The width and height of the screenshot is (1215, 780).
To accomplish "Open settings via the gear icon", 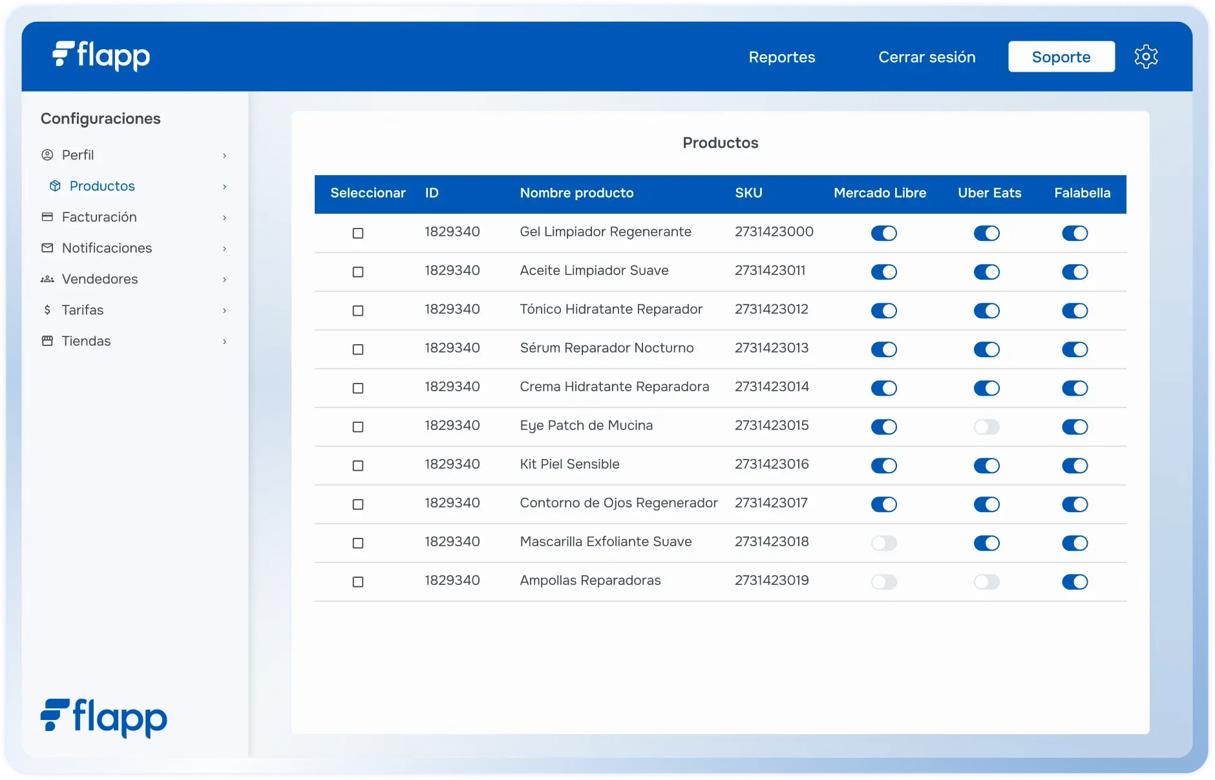I will tap(1146, 57).
